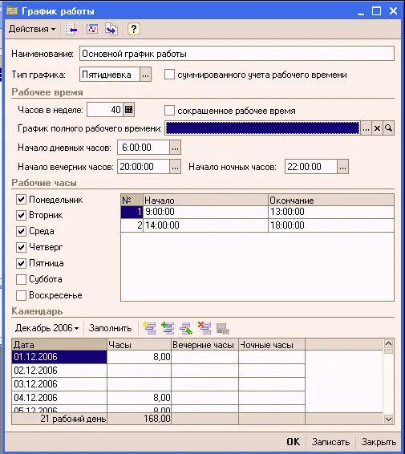Click the help question mark icon

133,29
